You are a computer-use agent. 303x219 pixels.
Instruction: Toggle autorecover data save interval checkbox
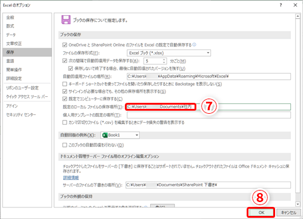[65, 60]
